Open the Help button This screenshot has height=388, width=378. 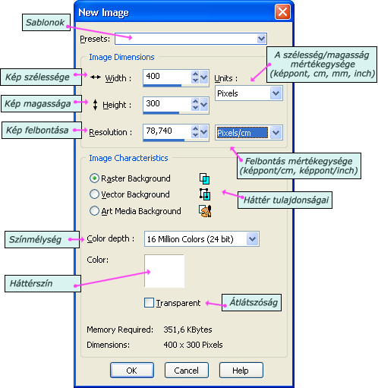[241, 371]
